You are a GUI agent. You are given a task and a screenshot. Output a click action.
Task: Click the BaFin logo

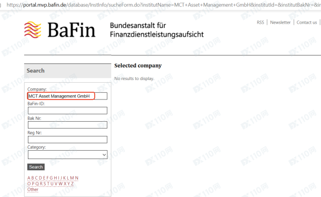point(60,30)
